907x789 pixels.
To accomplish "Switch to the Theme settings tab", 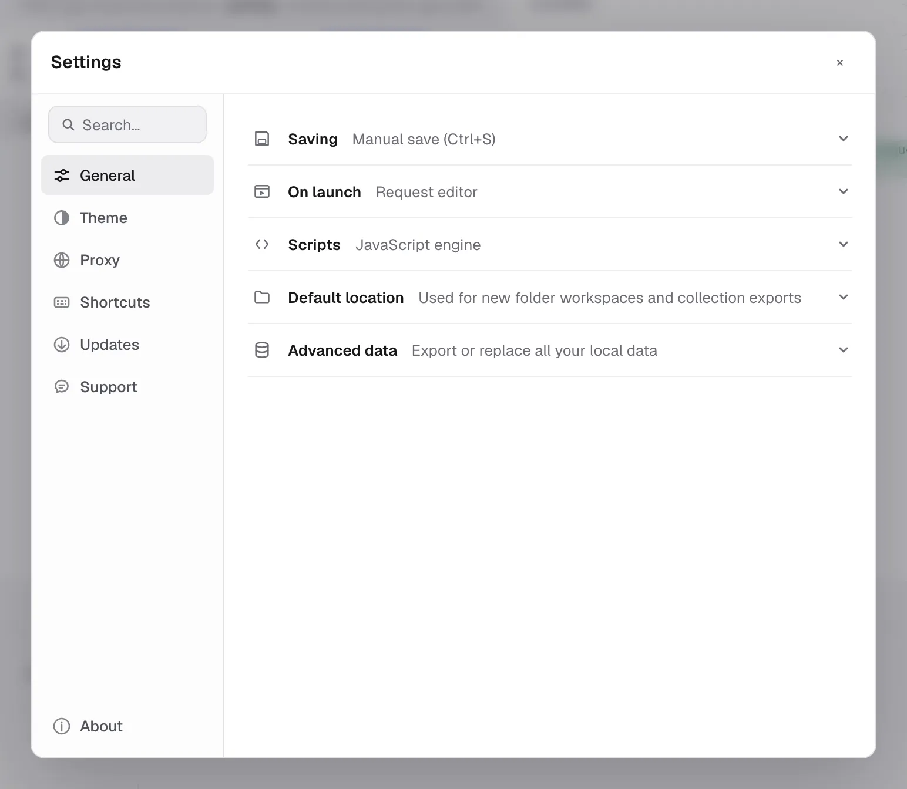I will tap(127, 218).
